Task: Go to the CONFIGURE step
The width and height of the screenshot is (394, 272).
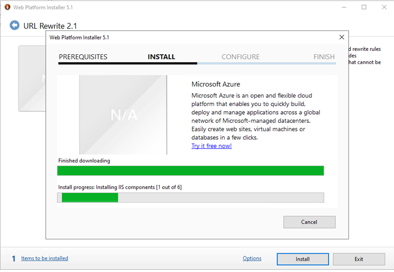Action: 240,57
